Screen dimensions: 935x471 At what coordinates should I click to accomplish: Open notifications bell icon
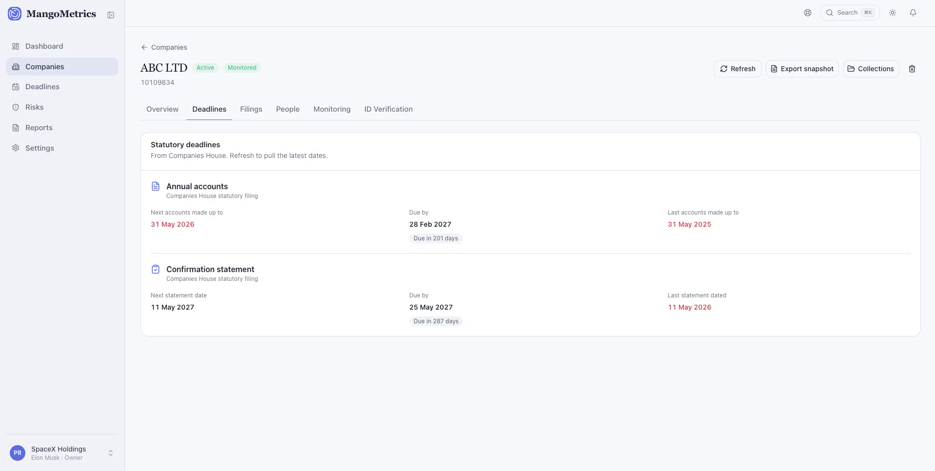coord(913,13)
